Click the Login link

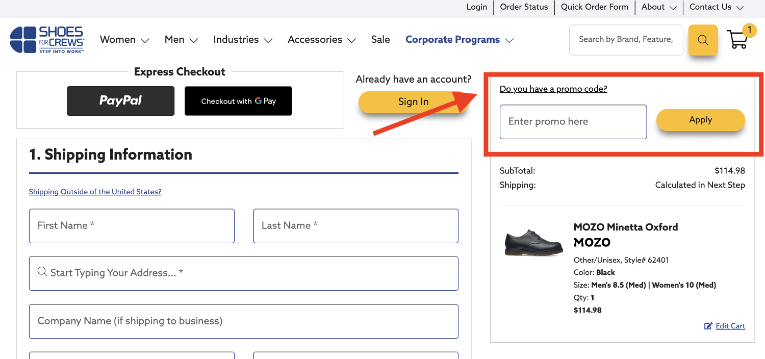click(477, 7)
